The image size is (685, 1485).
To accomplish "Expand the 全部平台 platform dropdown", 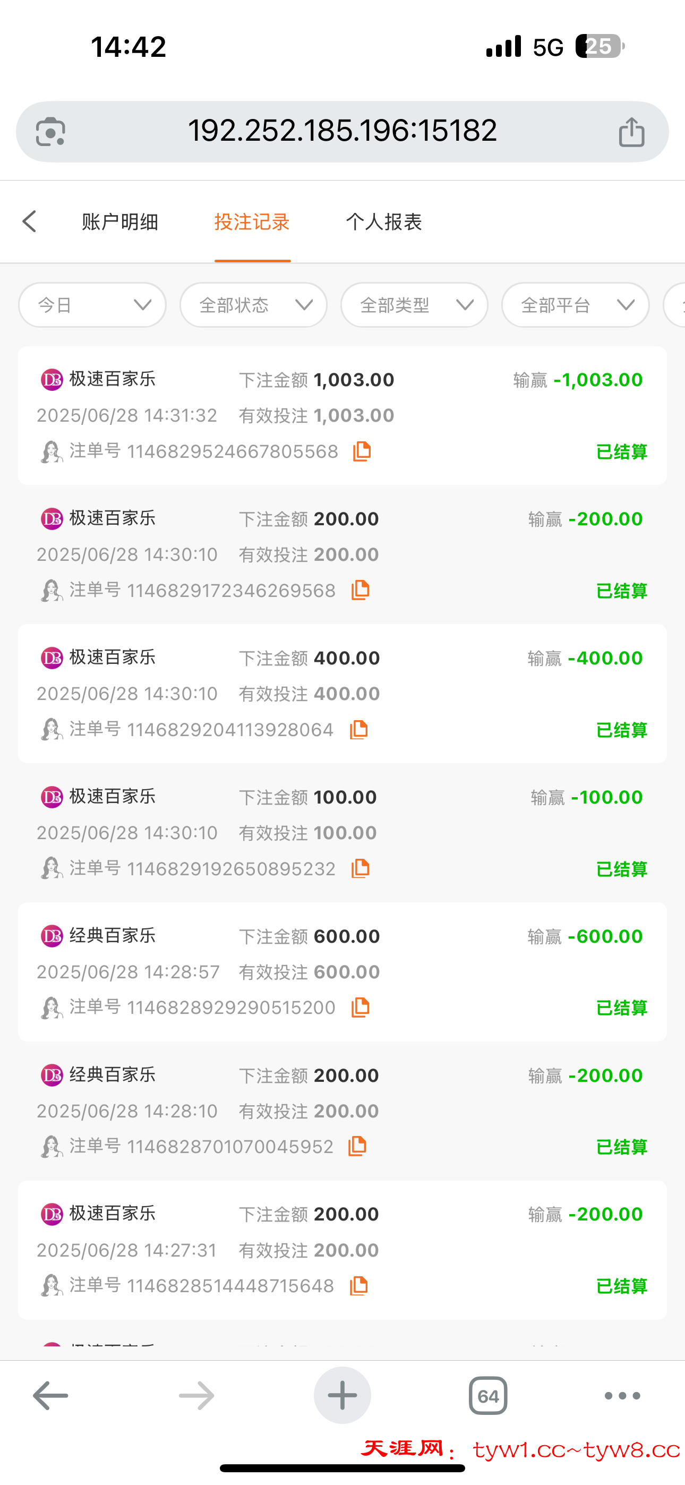I will tap(575, 305).
